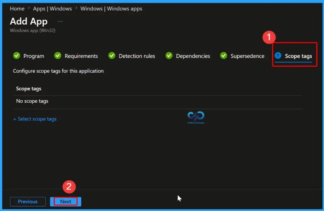Click the Program green checkmark icon

16,56
